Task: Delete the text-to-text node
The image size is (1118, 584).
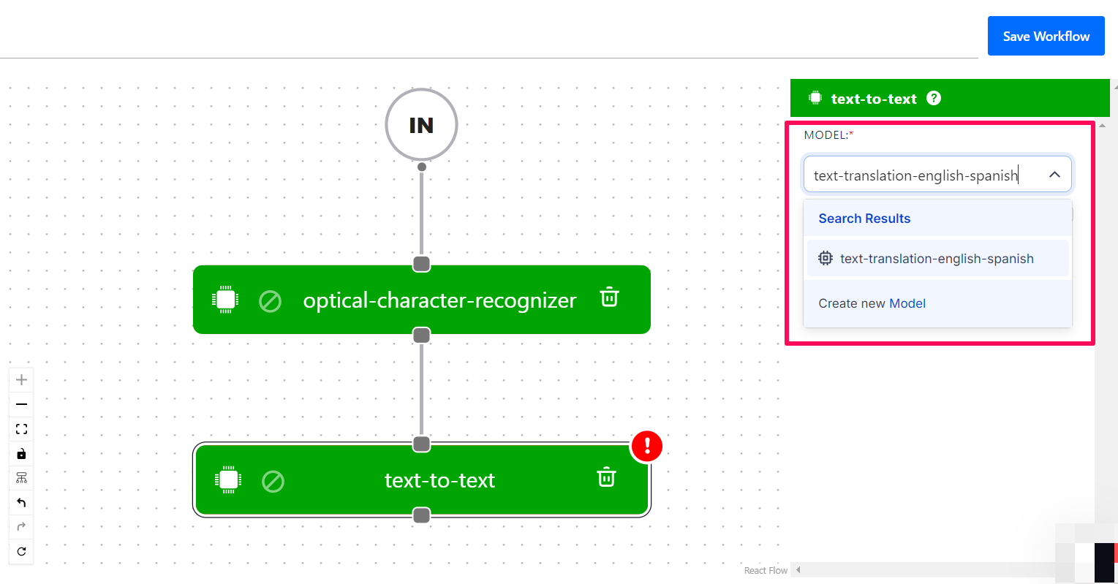Action: click(606, 477)
